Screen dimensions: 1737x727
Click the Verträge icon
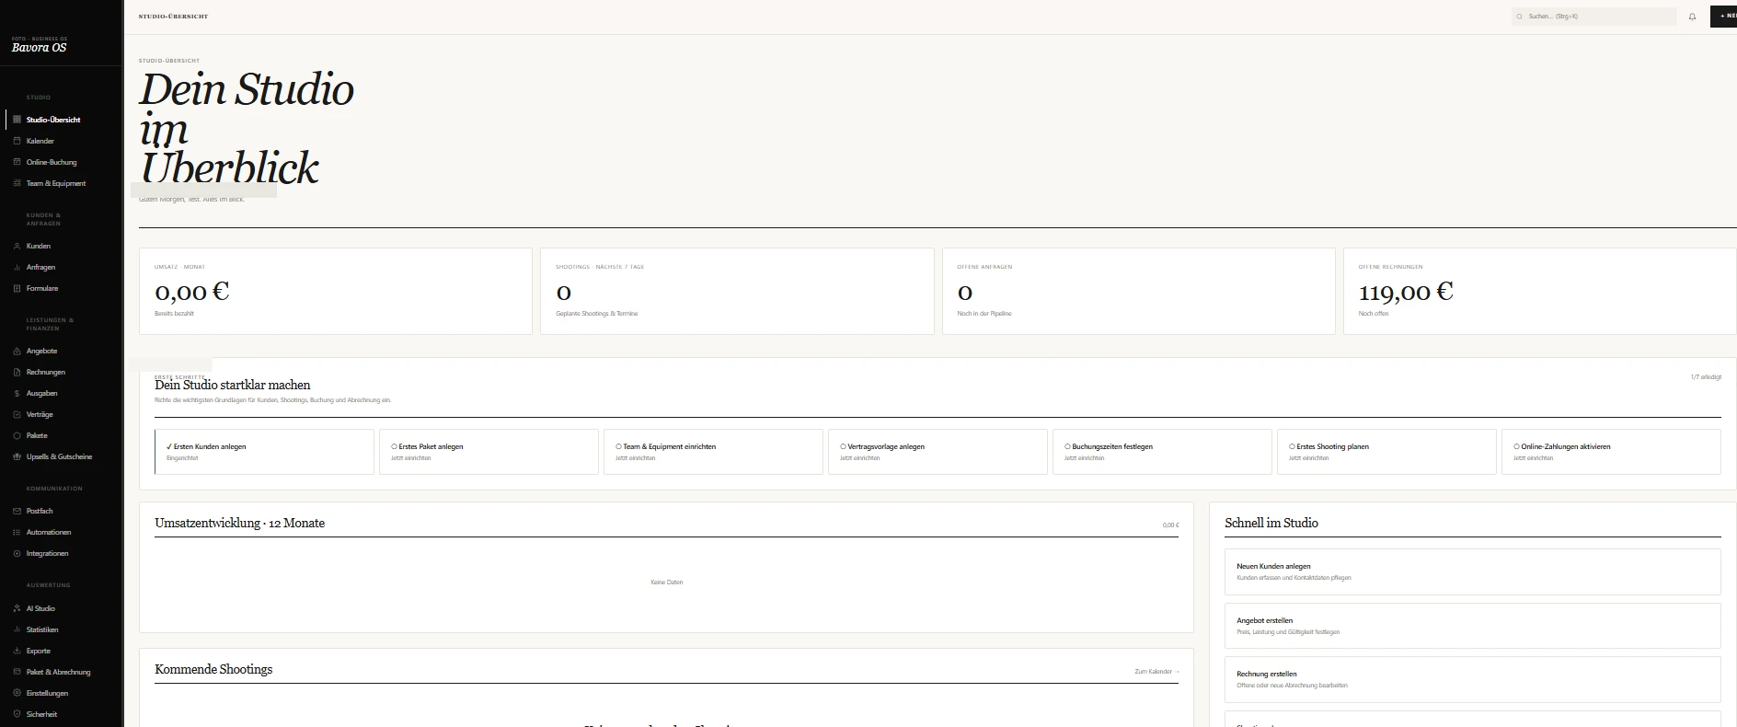tap(17, 414)
